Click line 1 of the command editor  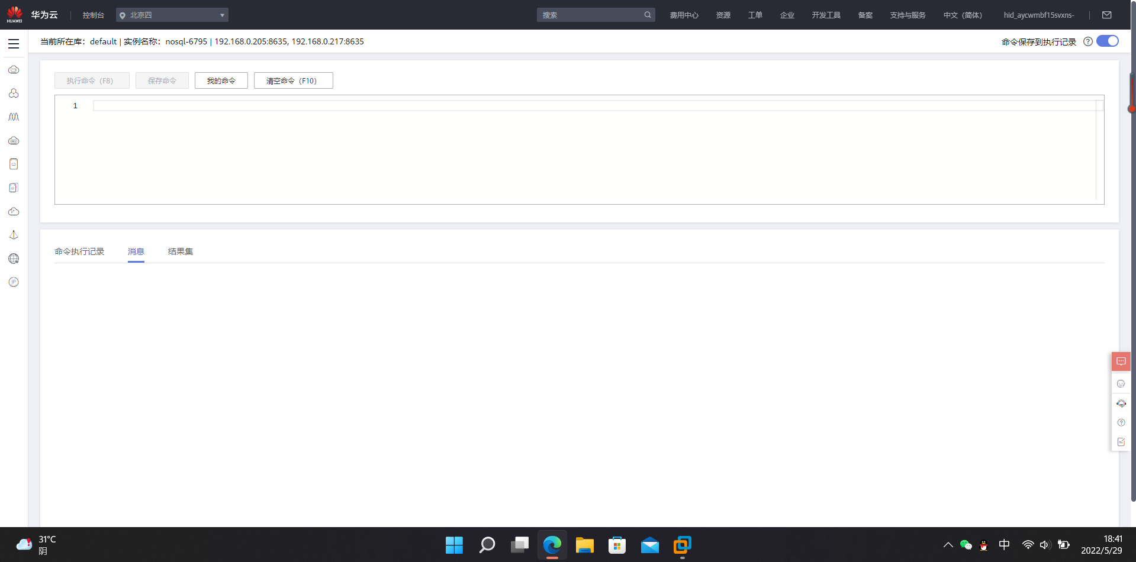click(594, 106)
